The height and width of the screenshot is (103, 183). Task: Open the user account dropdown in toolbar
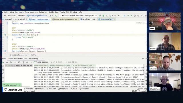(x=51, y=15)
